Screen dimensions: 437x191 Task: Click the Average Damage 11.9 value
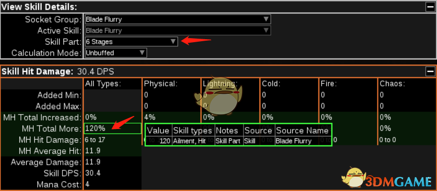pyautogui.click(x=93, y=162)
